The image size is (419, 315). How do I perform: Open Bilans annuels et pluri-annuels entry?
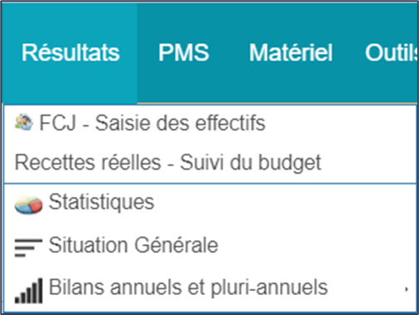(x=210, y=288)
